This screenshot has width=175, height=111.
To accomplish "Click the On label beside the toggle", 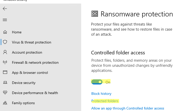I will point(108,82).
